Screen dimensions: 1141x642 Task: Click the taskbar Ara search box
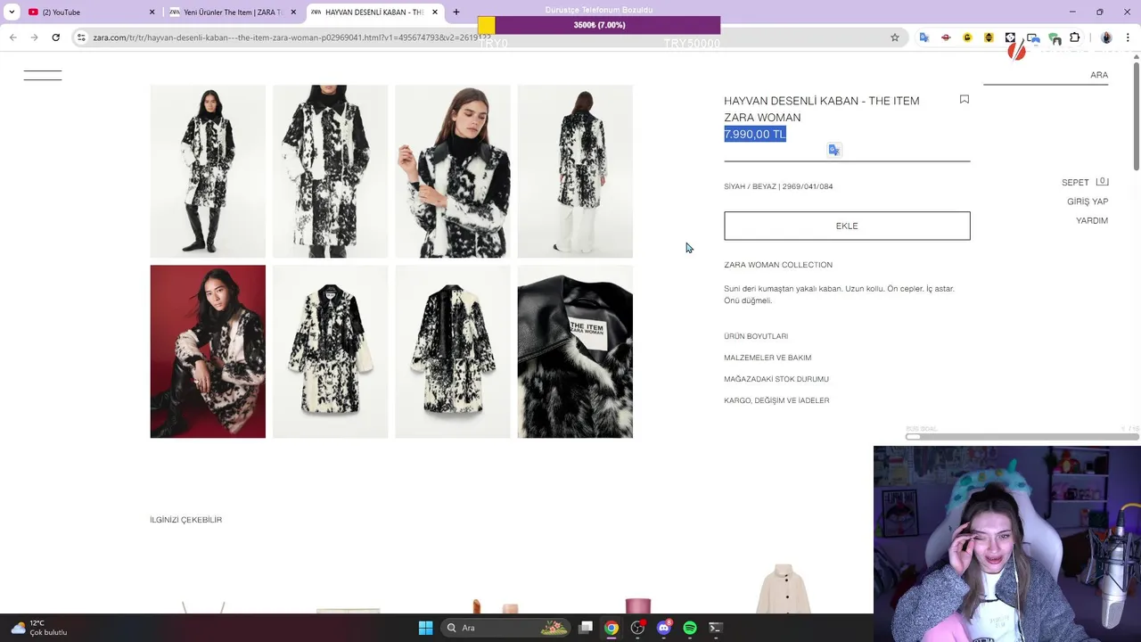506,628
